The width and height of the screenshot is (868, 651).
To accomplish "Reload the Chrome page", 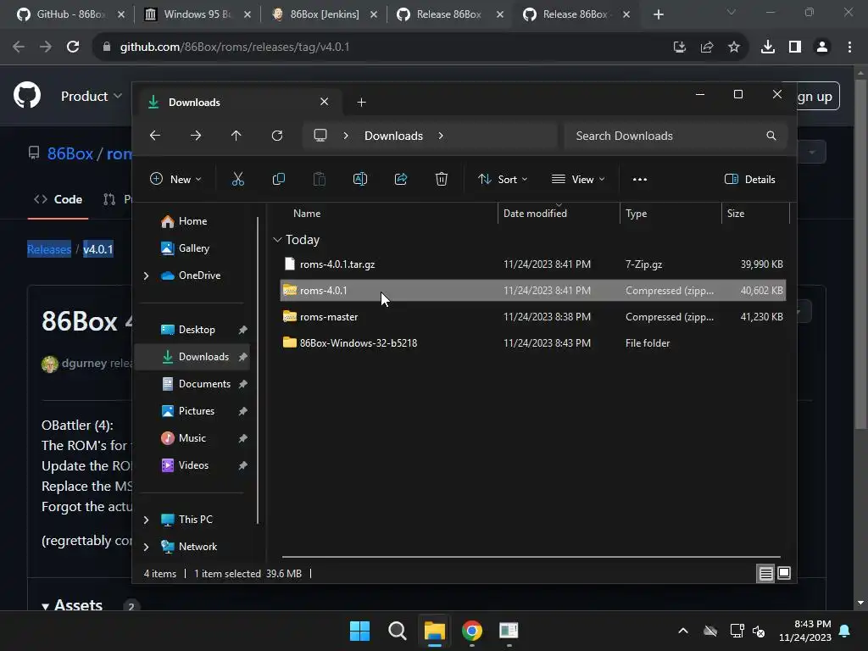I will pos(73,47).
